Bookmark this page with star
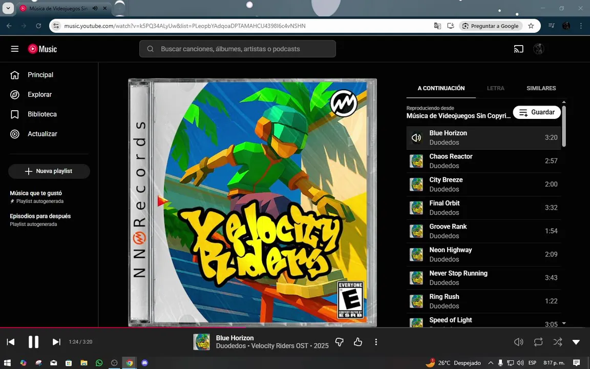 click(x=531, y=26)
